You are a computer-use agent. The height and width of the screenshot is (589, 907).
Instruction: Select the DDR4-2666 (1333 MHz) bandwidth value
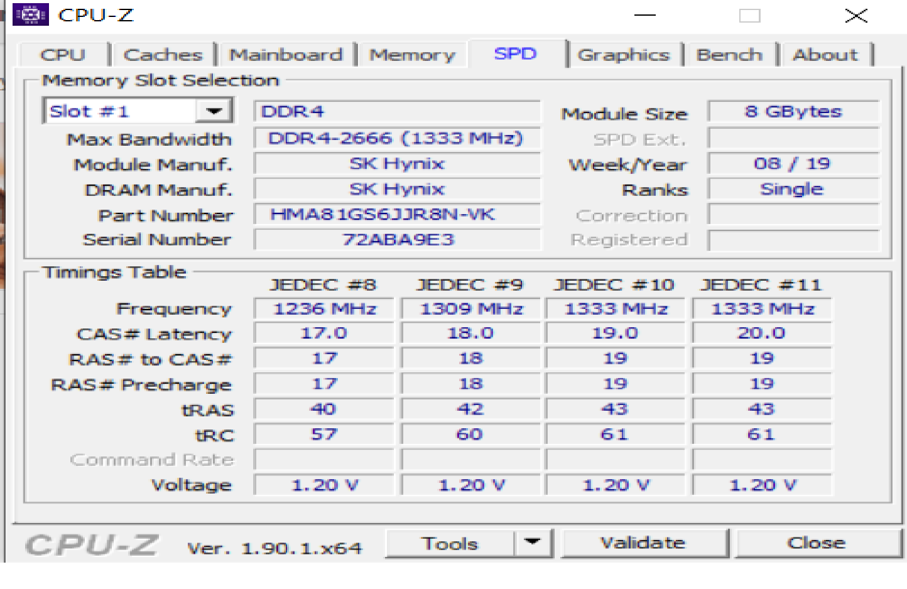click(397, 138)
